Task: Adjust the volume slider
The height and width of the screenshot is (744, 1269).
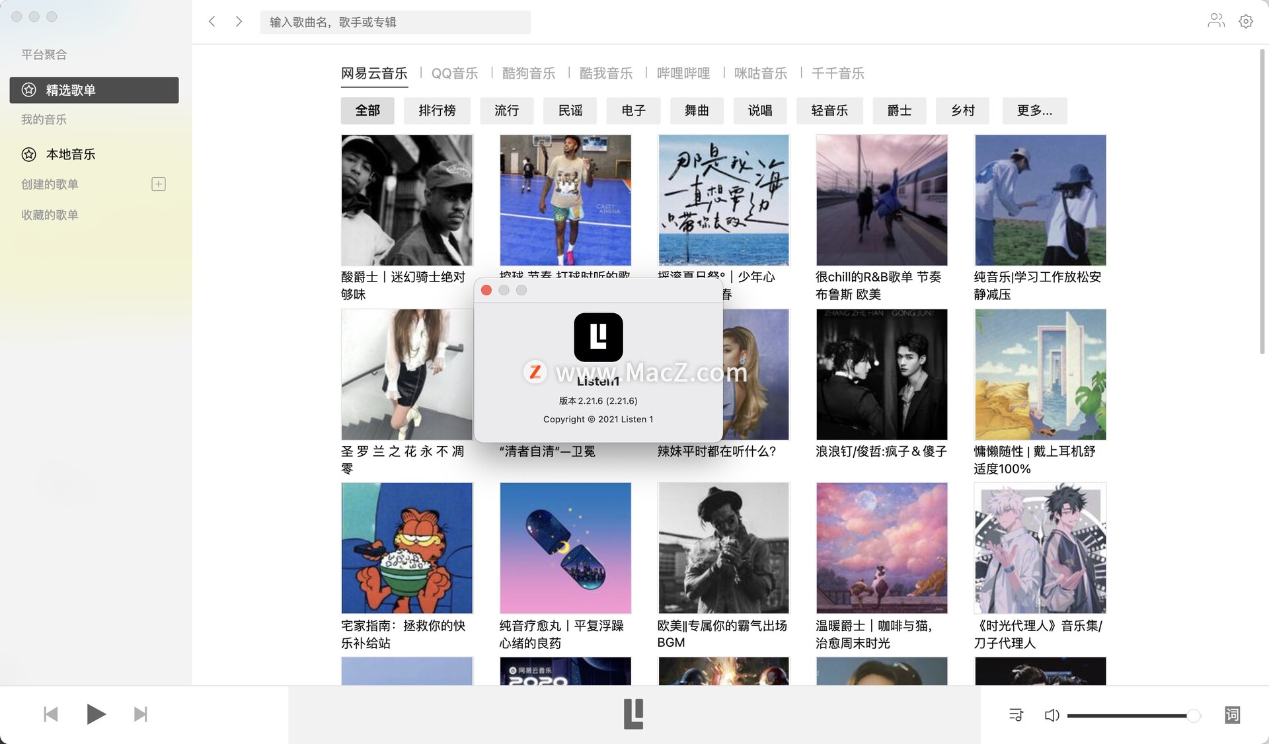Action: click(1133, 716)
